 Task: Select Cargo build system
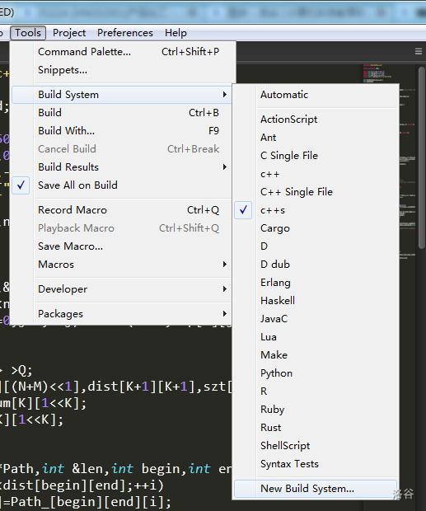316,228
